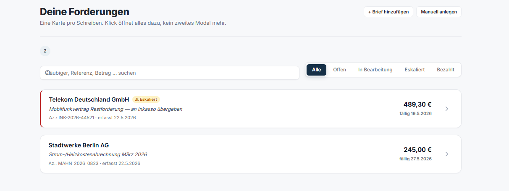This screenshot has height=191, width=509.
Task: Click the Eskaliert status badge
Action: [x=146, y=99]
